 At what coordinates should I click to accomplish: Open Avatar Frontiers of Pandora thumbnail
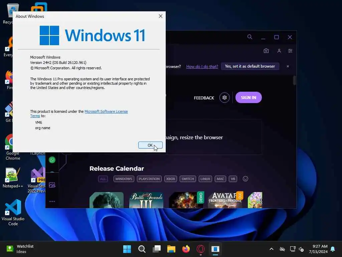225,200
